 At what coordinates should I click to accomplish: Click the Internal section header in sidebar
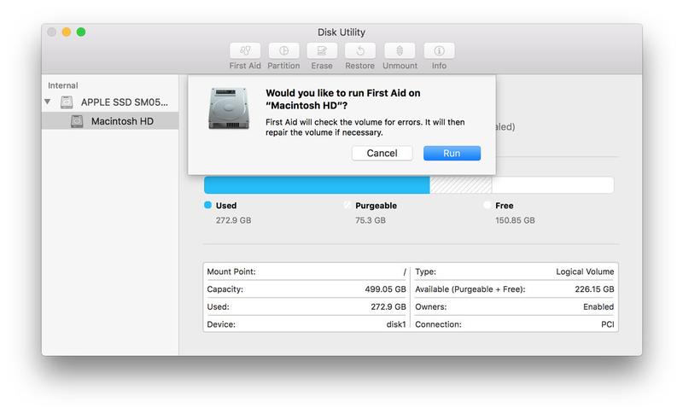(x=62, y=85)
